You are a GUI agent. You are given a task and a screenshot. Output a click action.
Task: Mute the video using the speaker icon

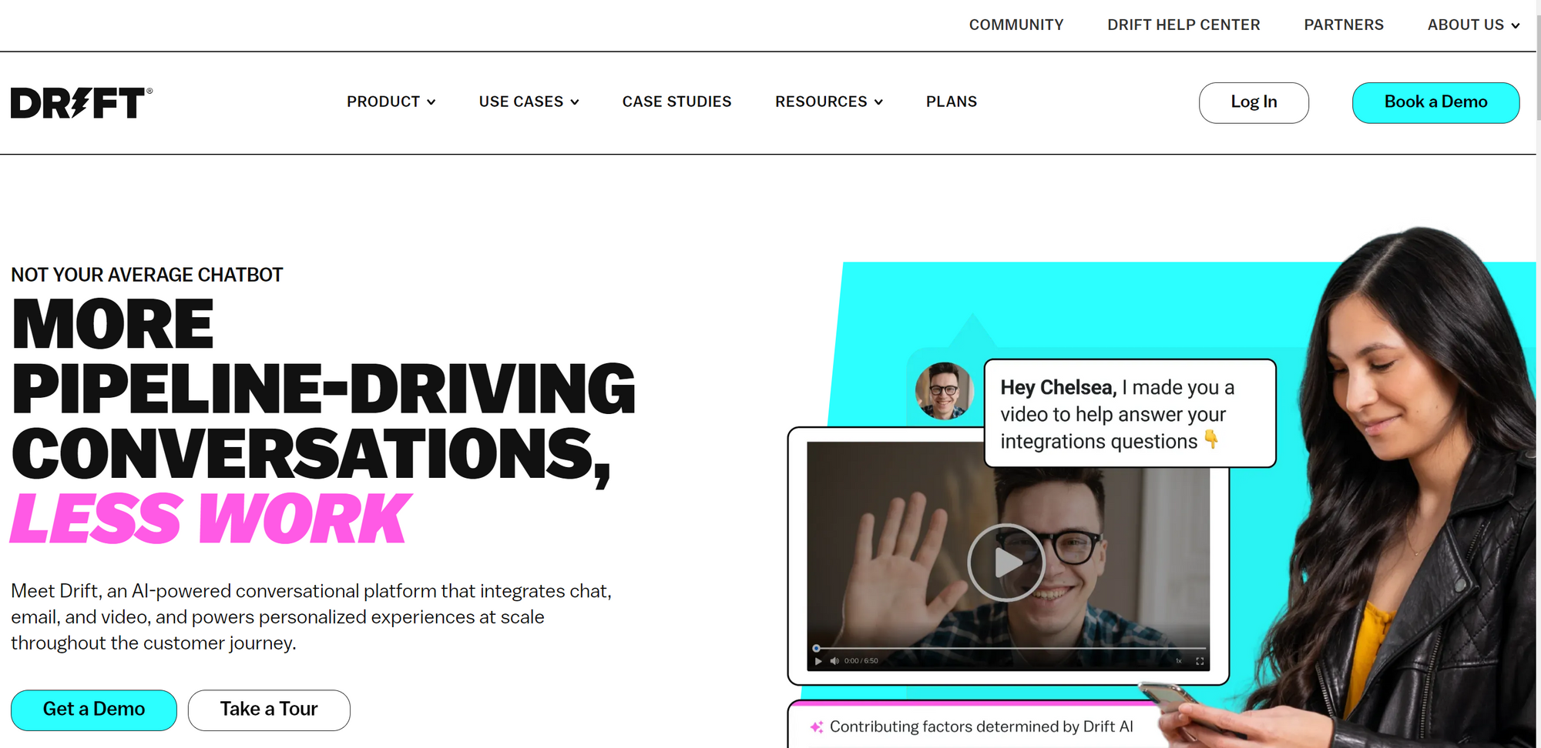pos(834,661)
